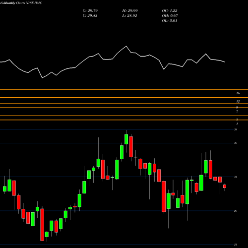Click the '16' indicator axis label
248x248 pixels.
[238, 93]
